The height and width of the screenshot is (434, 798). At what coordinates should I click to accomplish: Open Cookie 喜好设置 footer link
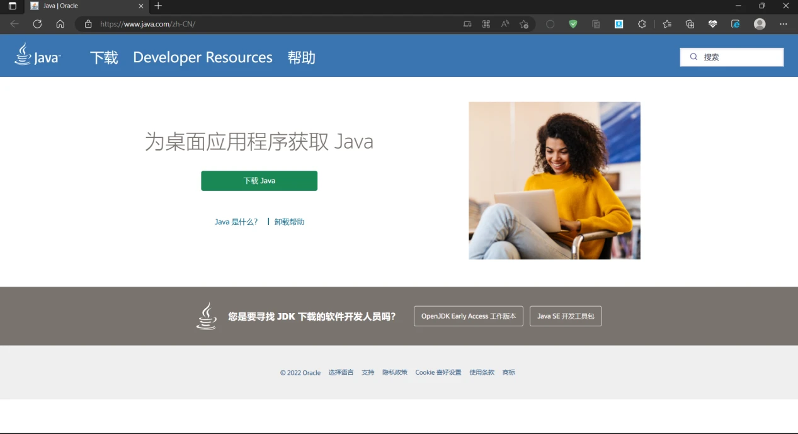[438, 372]
